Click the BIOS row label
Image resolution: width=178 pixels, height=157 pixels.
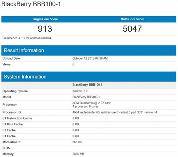[6, 148]
